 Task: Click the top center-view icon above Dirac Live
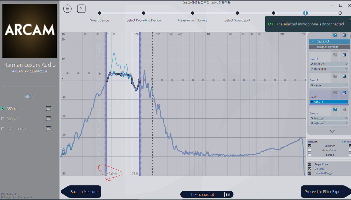click(x=344, y=35)
